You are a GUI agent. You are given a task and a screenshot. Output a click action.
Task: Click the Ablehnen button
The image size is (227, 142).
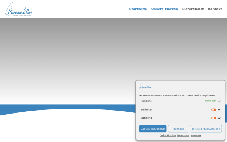[x=178, y=129]
